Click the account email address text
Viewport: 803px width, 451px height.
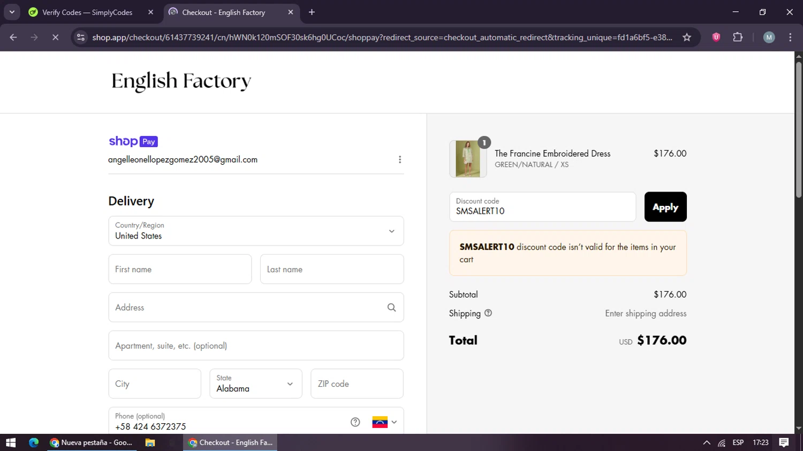(x=183, y=159)
